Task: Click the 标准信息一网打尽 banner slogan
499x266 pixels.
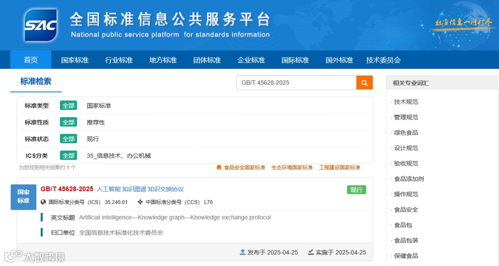Action: pyautogui.click(x=463, y=23)
